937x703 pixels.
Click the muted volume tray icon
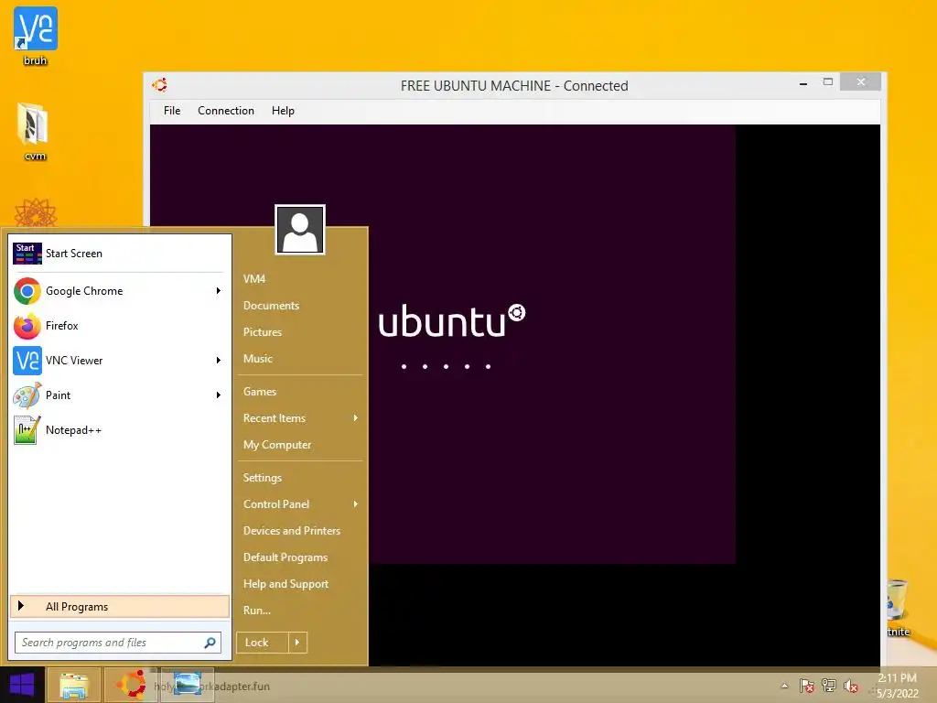pyautogui.click(x=851, y=686)
